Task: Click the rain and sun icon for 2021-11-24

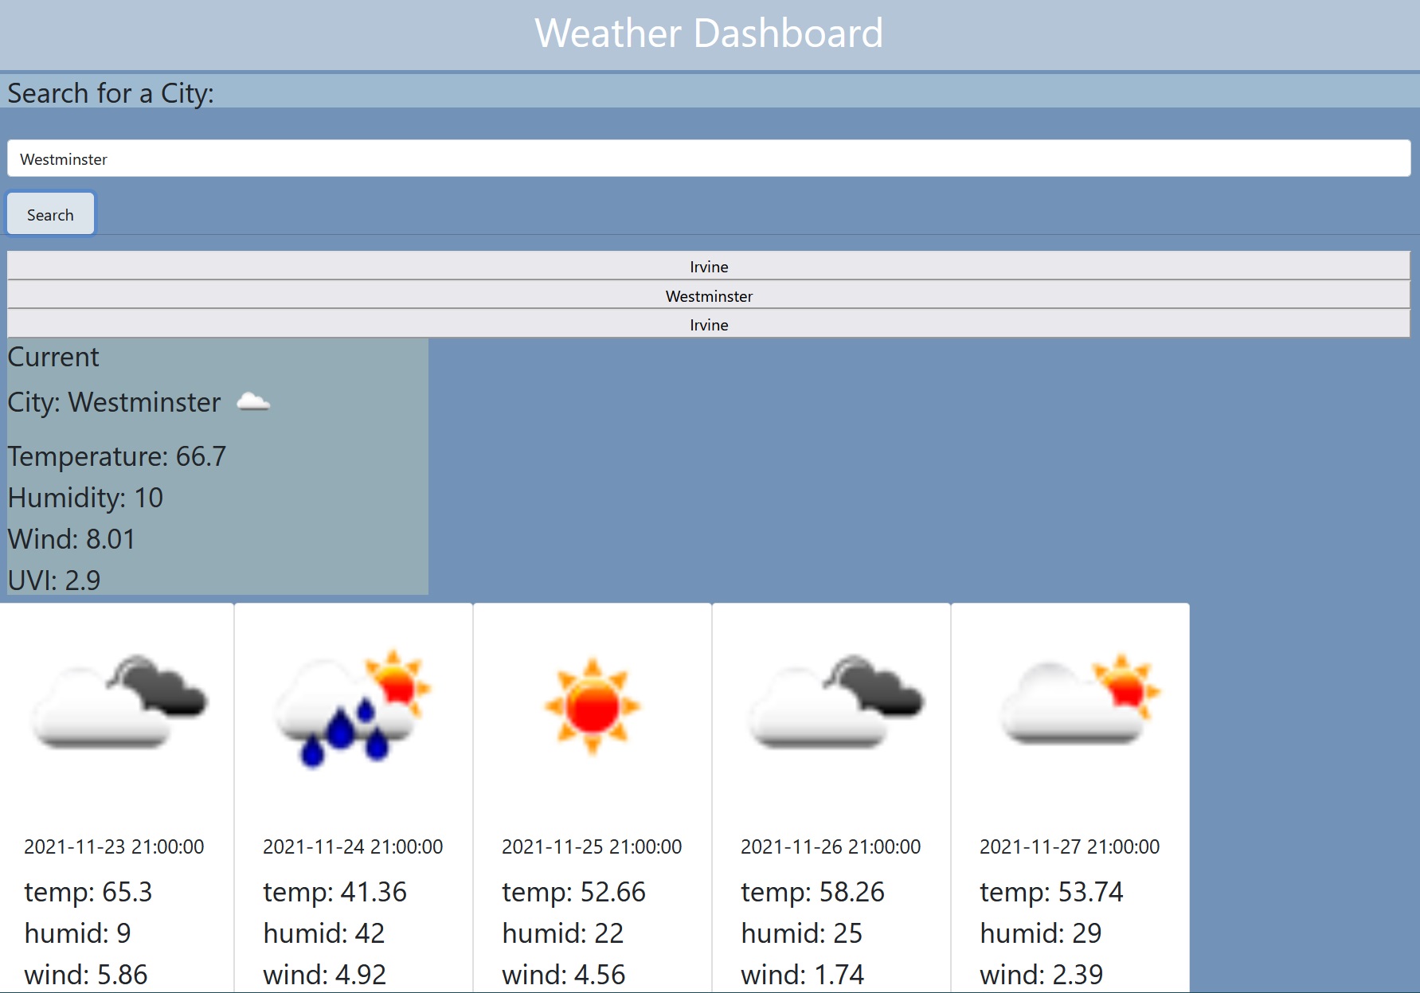Action: click(x=354, y=705)
